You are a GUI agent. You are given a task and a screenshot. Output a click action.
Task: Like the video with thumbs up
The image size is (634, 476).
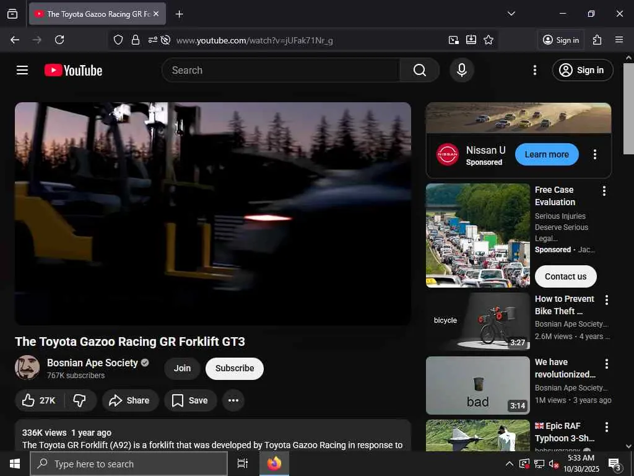[x=38, y=400]
